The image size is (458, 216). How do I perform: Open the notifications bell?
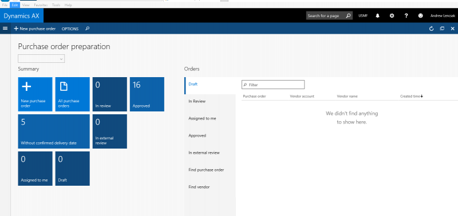tap(377, 16)
